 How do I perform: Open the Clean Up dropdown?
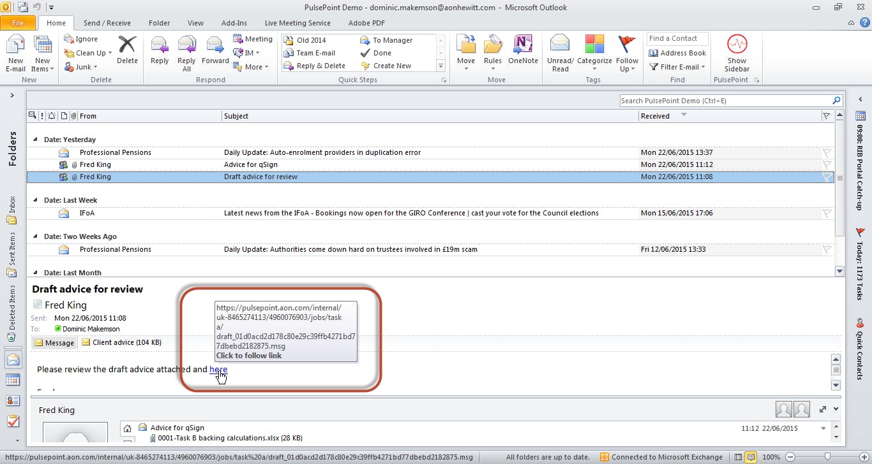click(88, 53)
